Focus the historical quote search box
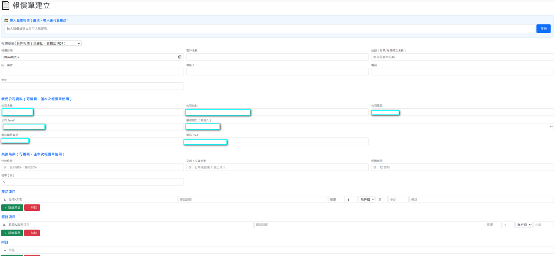The width and height of the screenshot is (555, 256). tap(269, 29)
